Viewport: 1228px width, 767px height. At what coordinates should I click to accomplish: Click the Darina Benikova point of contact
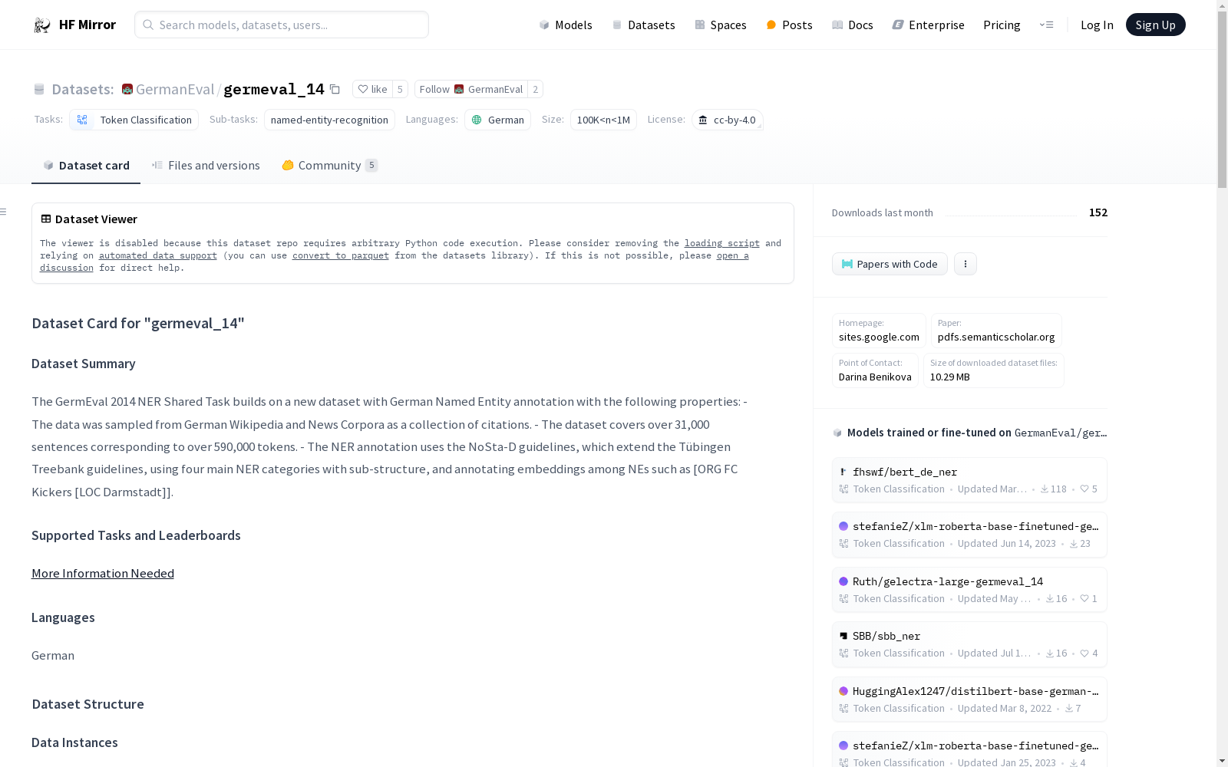point(875,377)
